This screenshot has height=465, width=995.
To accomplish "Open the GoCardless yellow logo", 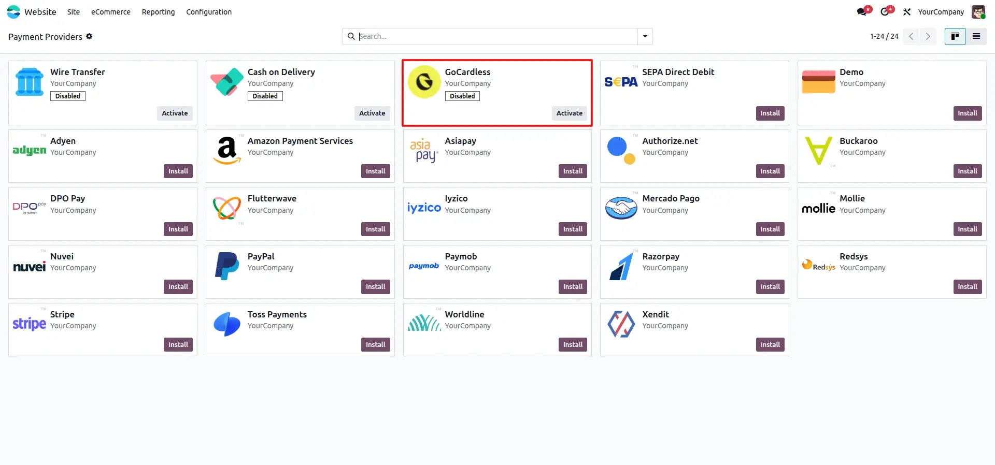I will click(424, 82).
